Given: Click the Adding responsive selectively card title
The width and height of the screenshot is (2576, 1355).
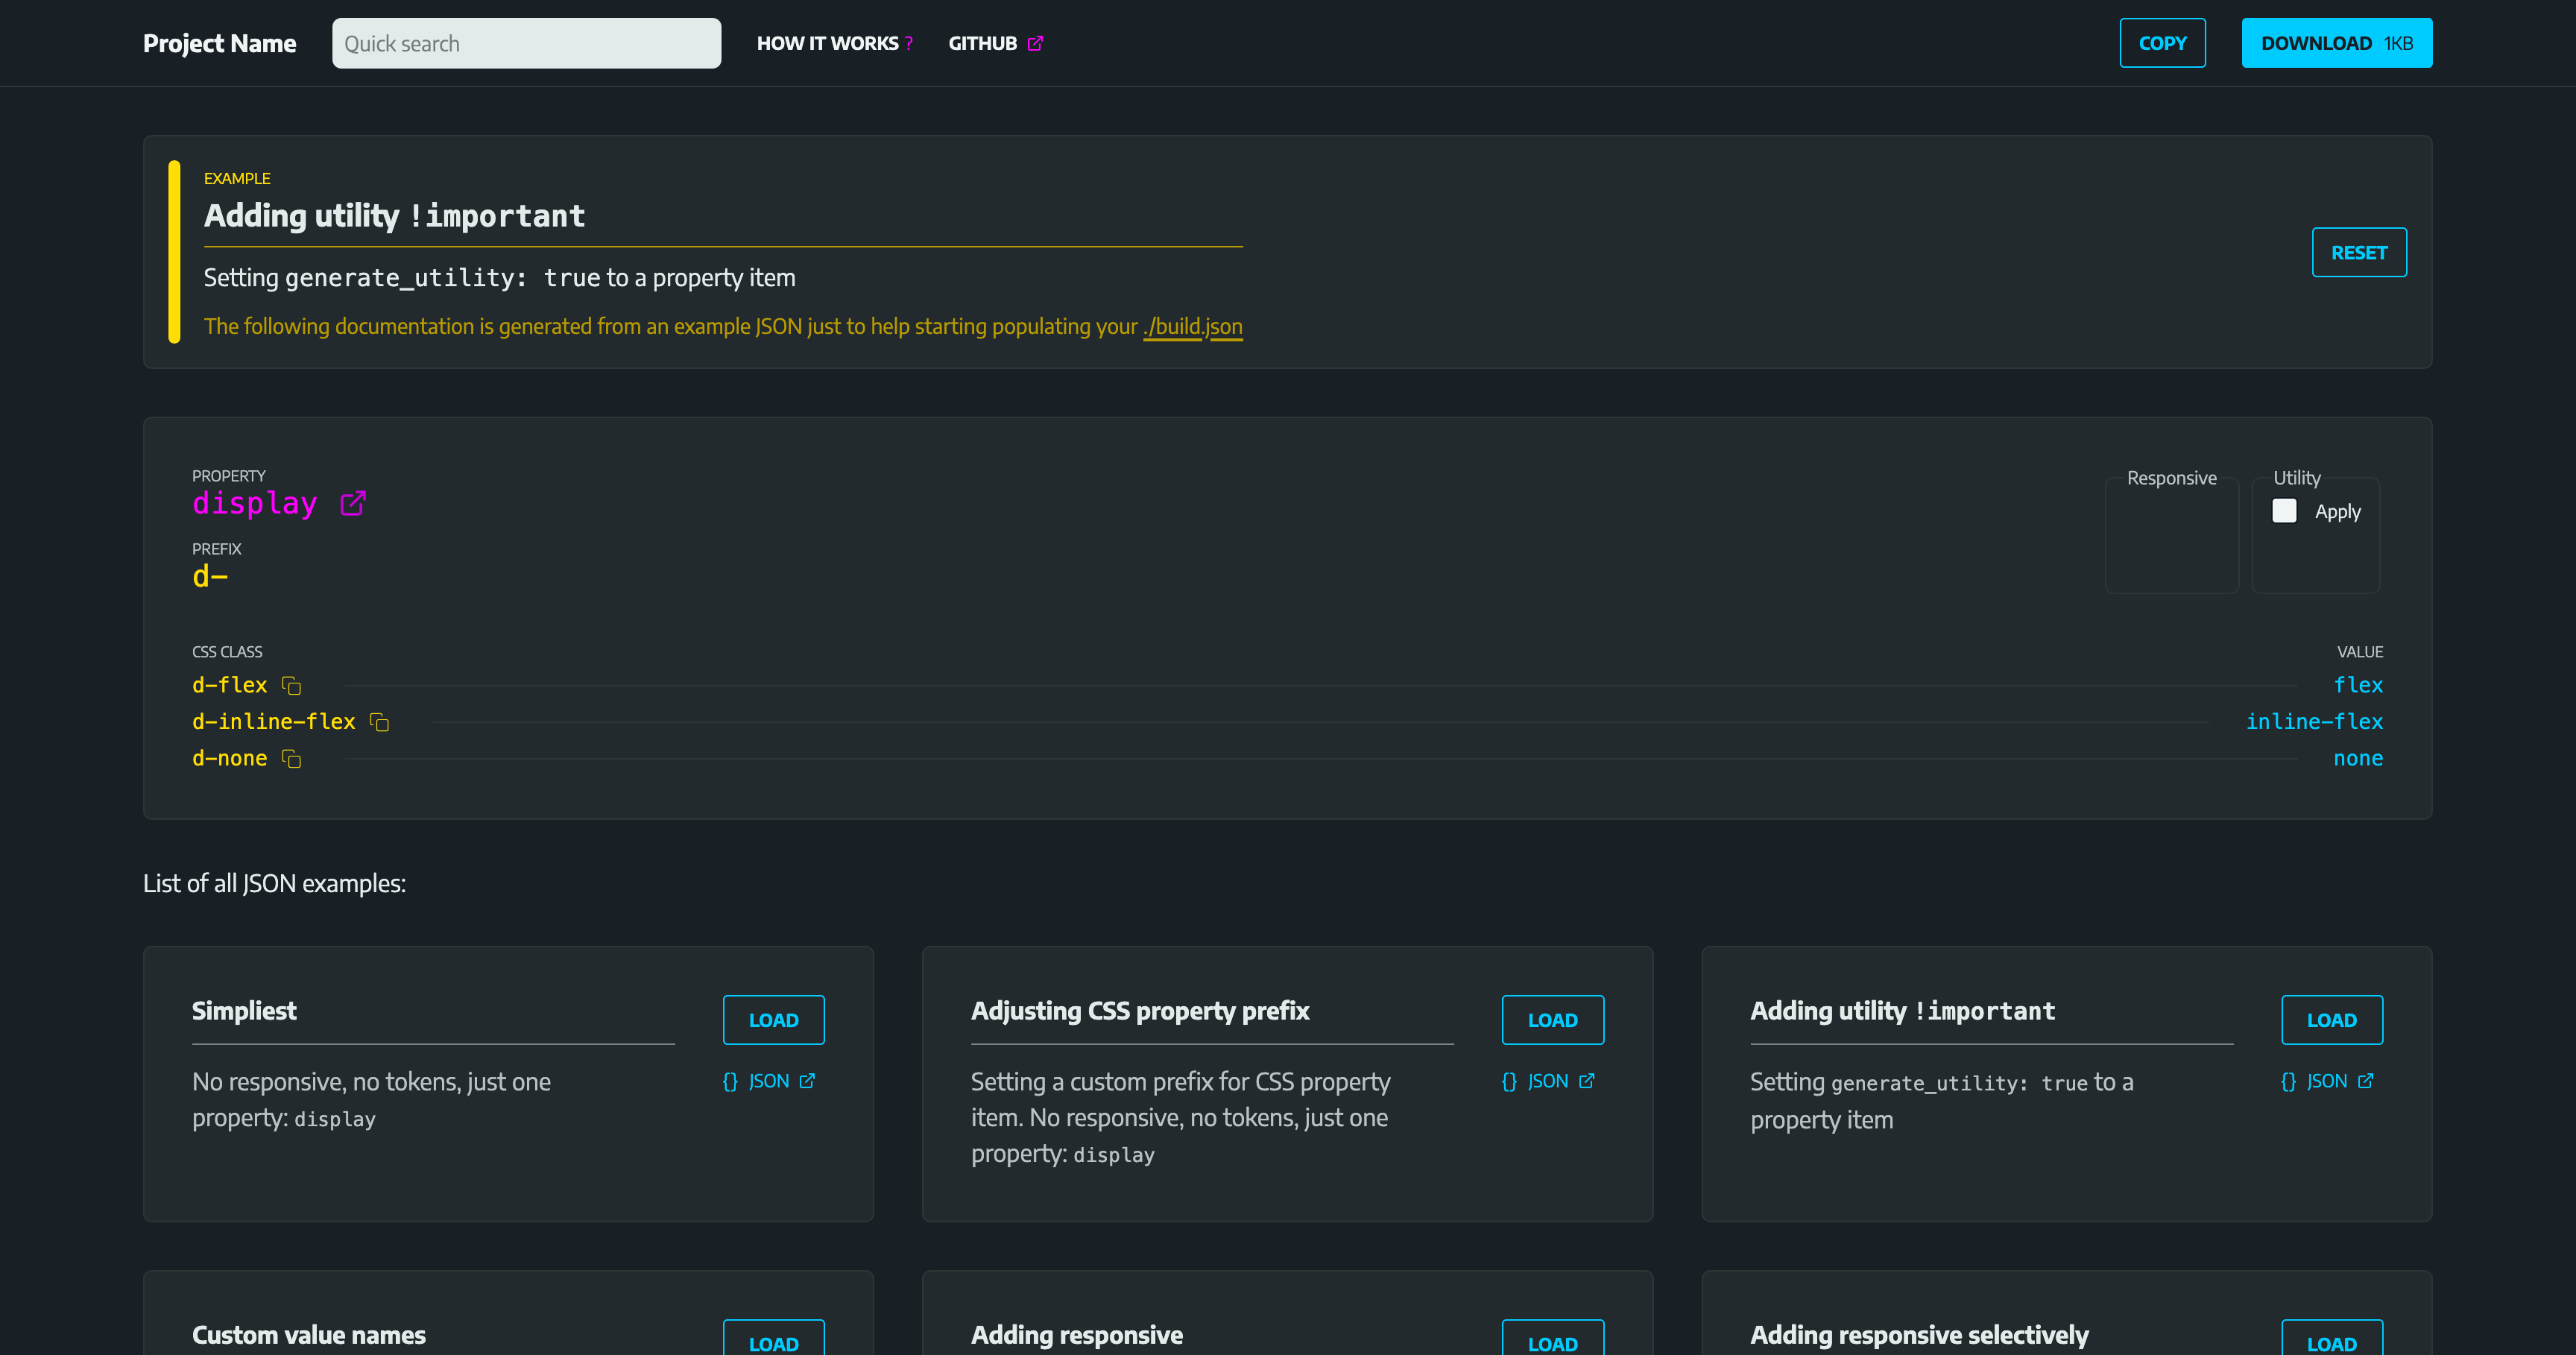Looking at the screenshot, I should (1919, 1335).
